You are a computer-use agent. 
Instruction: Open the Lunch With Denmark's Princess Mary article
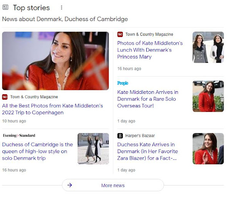(x=150, y=50)
